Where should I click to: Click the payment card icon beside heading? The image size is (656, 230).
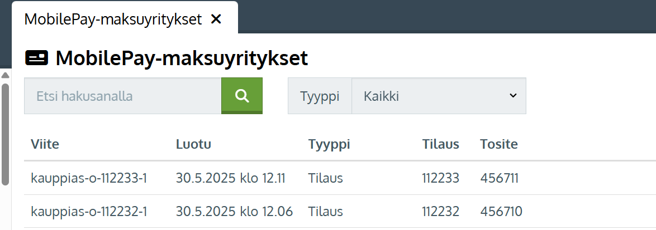pos(37,58)
